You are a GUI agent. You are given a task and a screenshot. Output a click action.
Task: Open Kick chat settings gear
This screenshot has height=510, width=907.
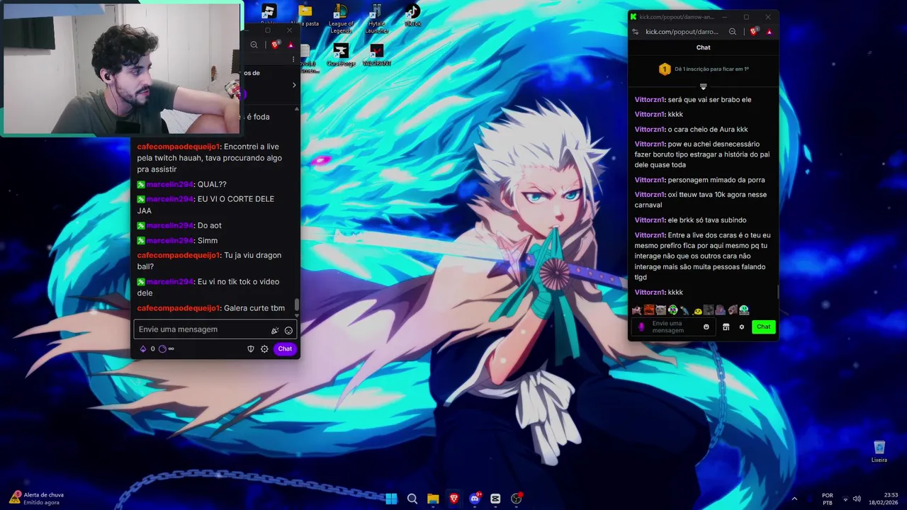(742, 327)
